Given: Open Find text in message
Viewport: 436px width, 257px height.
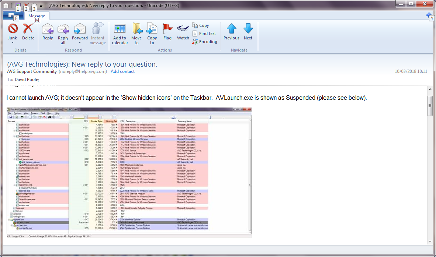Looking at the screenshot, I should (x=204, y=34).
